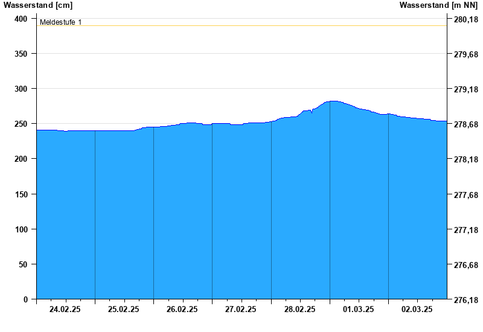483x332 pixels.
Task: Click the 400 tick on left axis
Action: [x=21, y=19]
